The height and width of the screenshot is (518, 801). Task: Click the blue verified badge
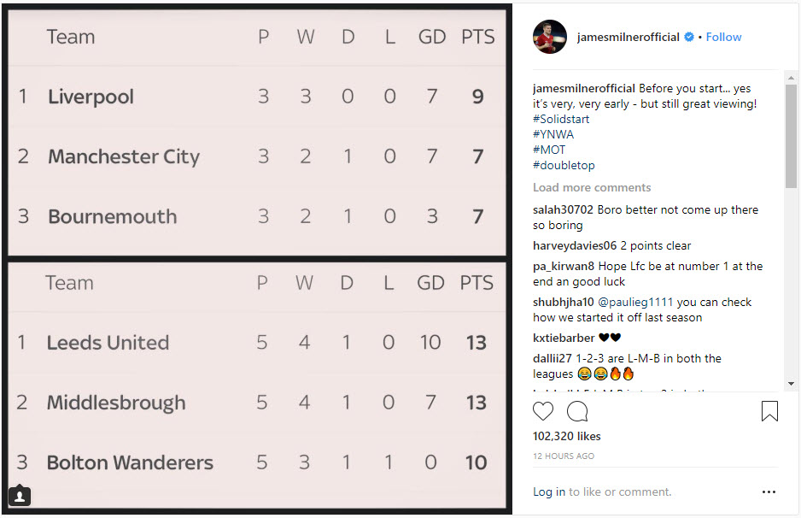(689, 37)
